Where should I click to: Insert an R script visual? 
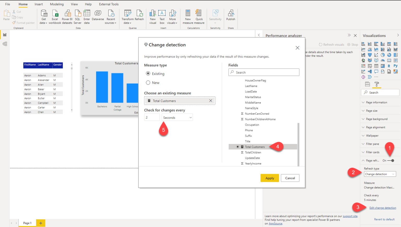click(x=389, y=66)
